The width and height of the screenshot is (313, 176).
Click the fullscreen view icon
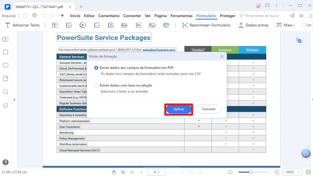tap(308, 172)
